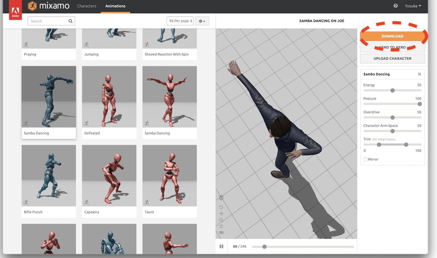Select the Defeated animation thumbnail
The image size is (437, 258).
[x=109, y=97]
